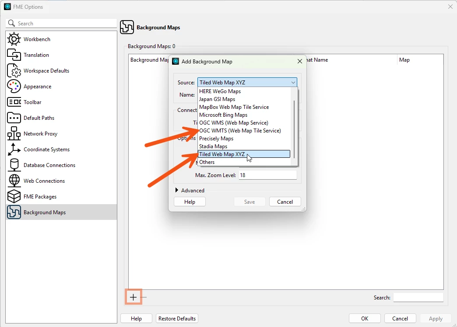Click the Appearance palette icon

(14, 86)
